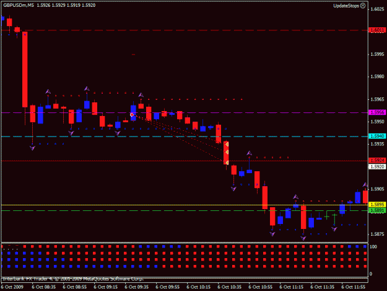Click the 1.5980 price scale value
The image size is (387, 291).
tap(377, 77)
